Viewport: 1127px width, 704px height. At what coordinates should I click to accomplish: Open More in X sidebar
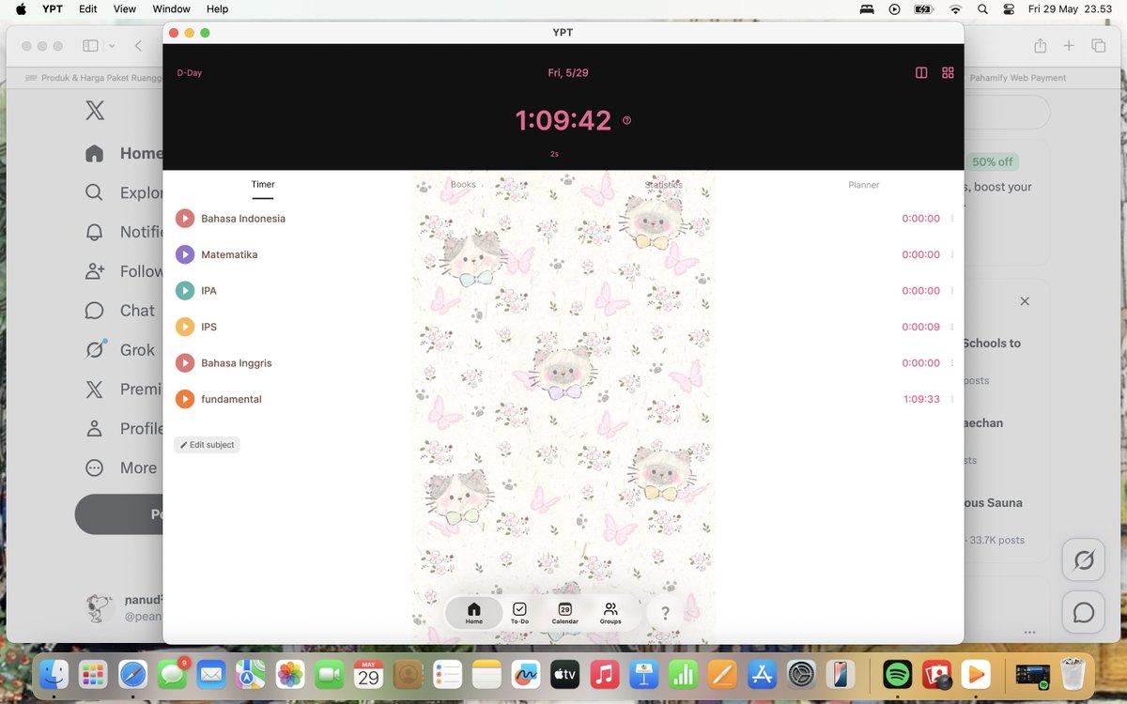[x=119, y=467]
